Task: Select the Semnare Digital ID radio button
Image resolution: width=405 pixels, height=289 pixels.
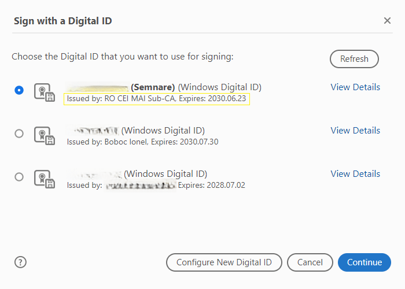Action: (x=19, y=90)
